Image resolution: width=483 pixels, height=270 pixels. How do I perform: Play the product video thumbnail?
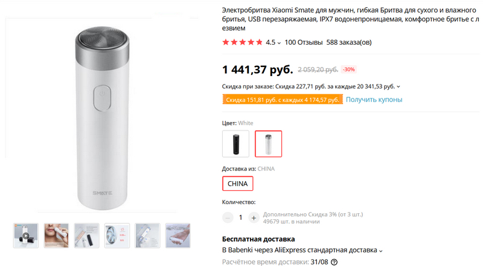tap(26, 235)
